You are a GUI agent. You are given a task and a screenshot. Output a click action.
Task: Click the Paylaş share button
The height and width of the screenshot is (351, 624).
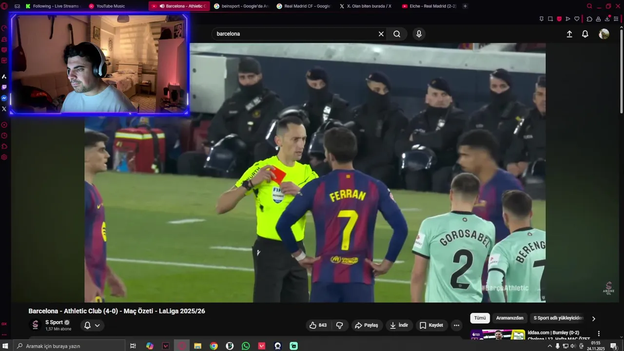tap(367, 325)
